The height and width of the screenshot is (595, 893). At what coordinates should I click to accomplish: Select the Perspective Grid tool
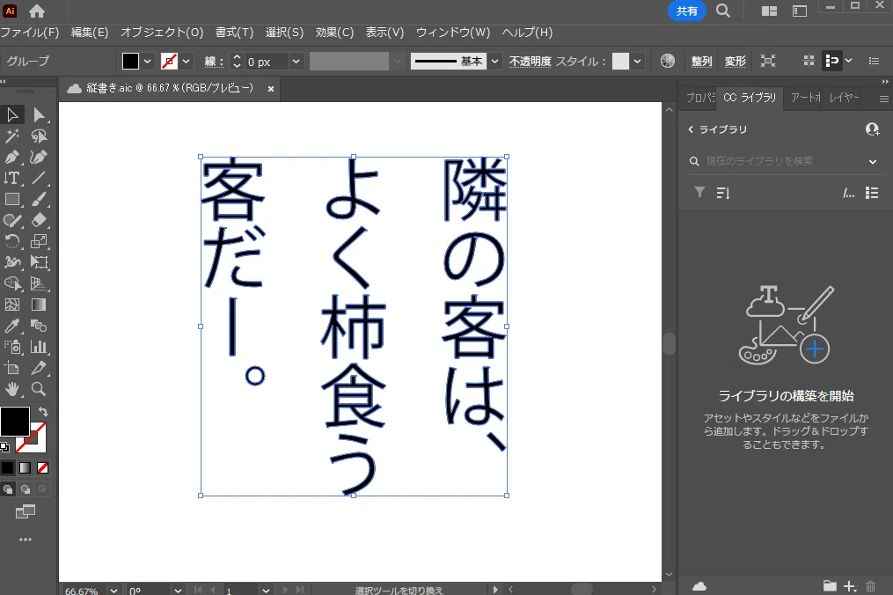click(x=38, y=283)
